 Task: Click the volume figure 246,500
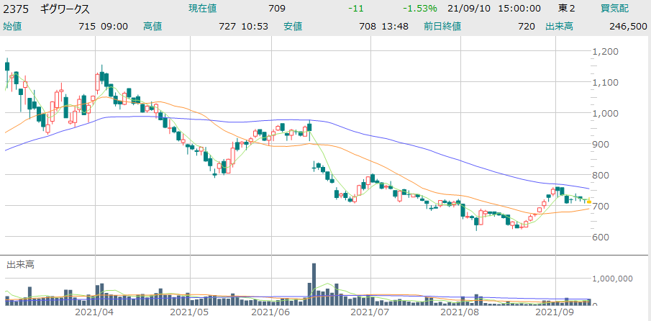629,26
